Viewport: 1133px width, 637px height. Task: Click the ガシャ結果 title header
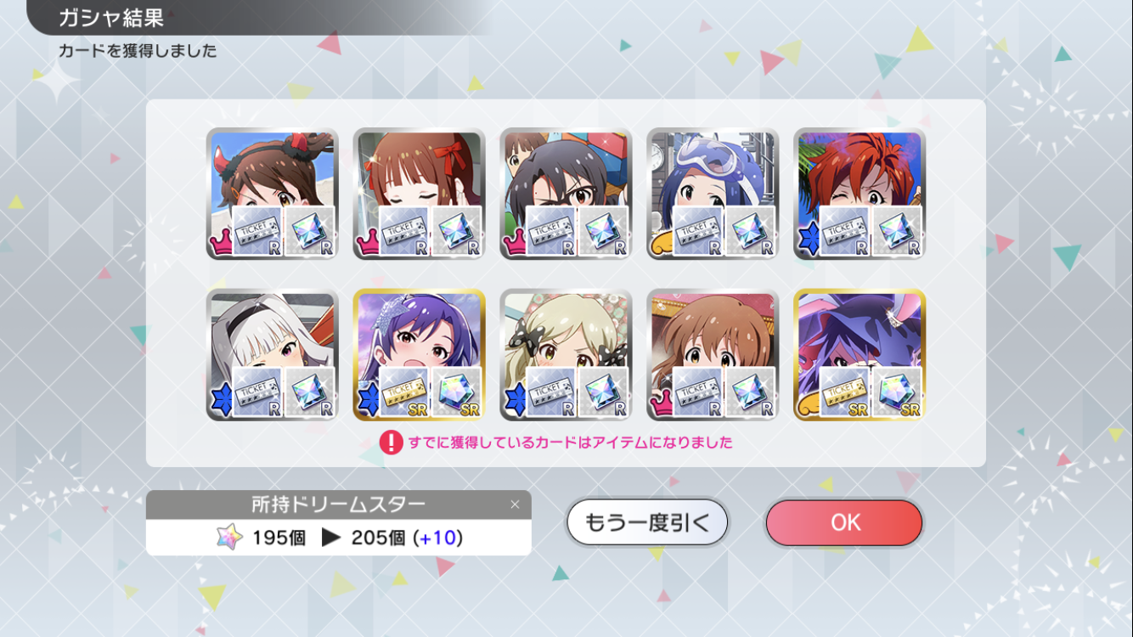[110, 17]
